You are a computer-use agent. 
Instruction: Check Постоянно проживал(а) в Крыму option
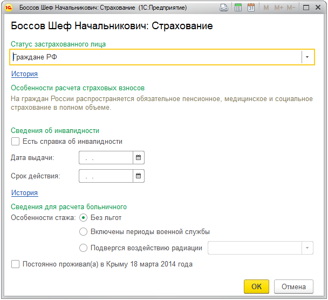(x=15, y=264)
